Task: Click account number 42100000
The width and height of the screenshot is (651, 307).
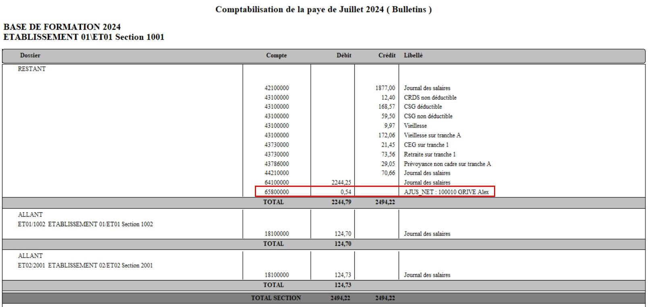Action: (277, 88)
